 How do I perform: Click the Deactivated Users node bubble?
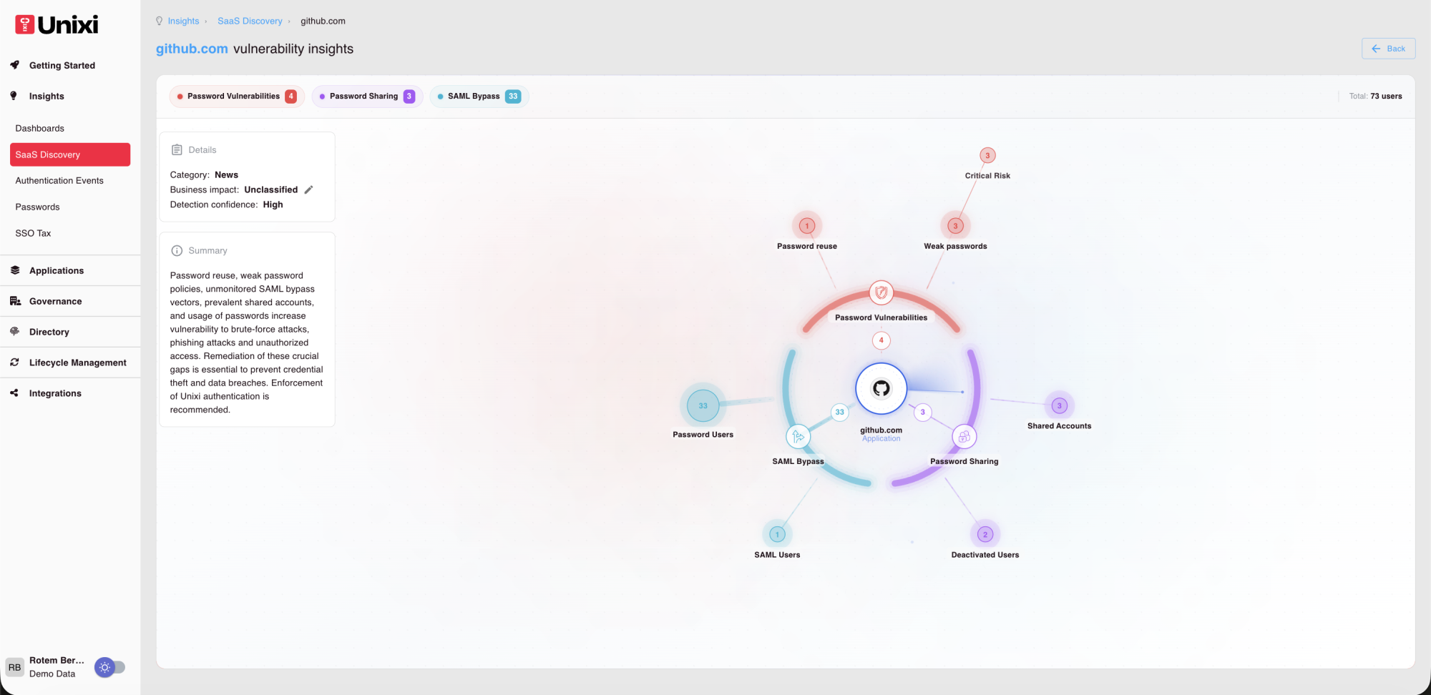[985, 534]
